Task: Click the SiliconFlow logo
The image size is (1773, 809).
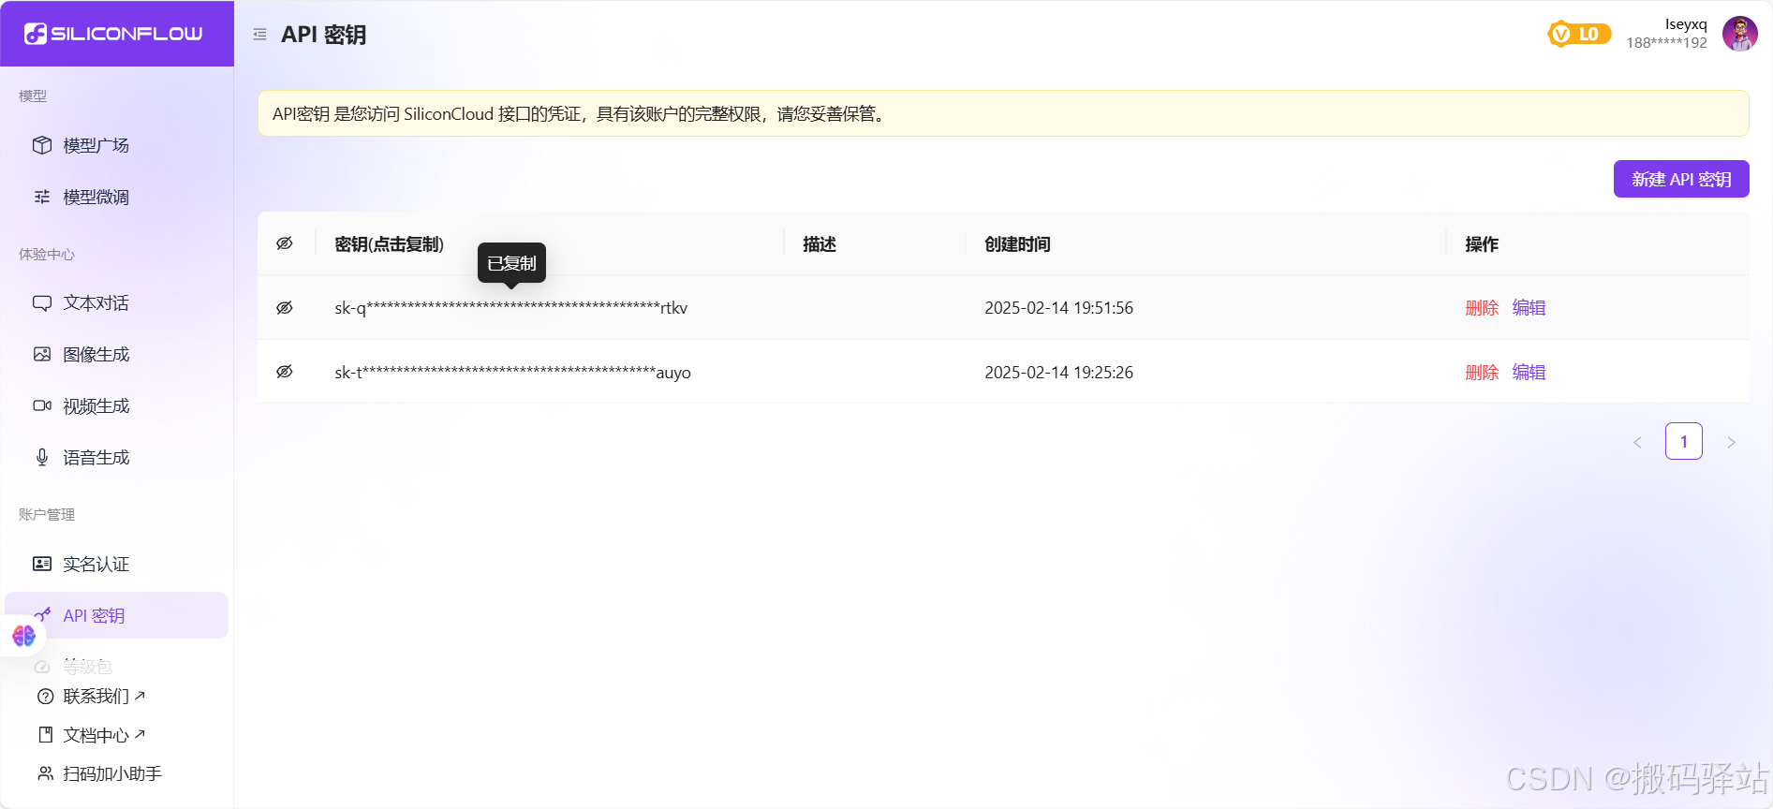Action: [113, 34]
